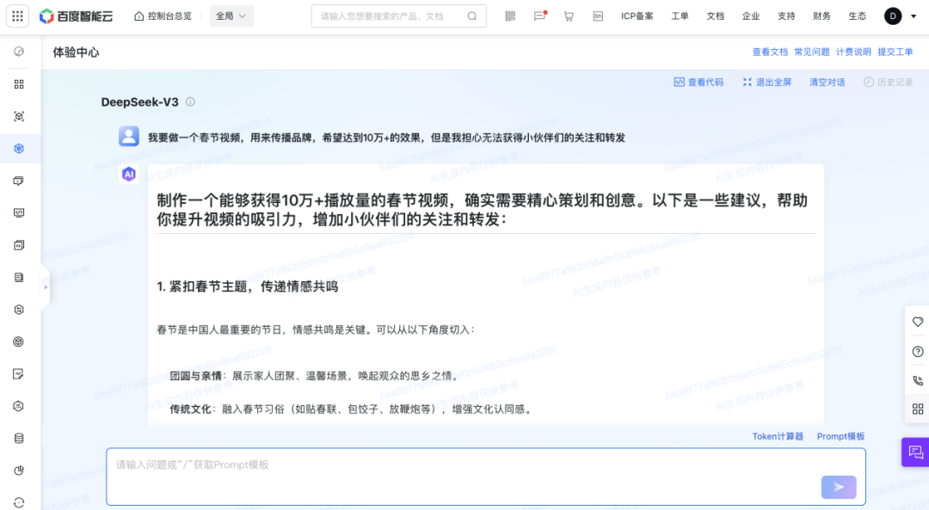Clear chat with 清空对话

(827, 83)
